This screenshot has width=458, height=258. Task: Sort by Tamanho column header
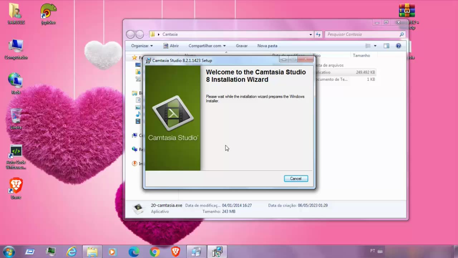click(361, 56)
